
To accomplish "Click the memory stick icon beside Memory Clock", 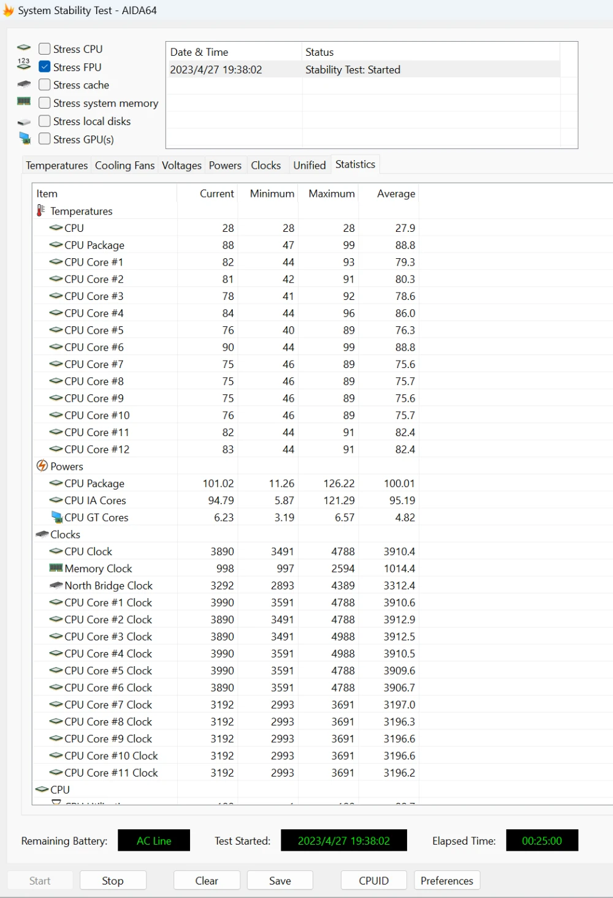I will click(x=56, y=569).
